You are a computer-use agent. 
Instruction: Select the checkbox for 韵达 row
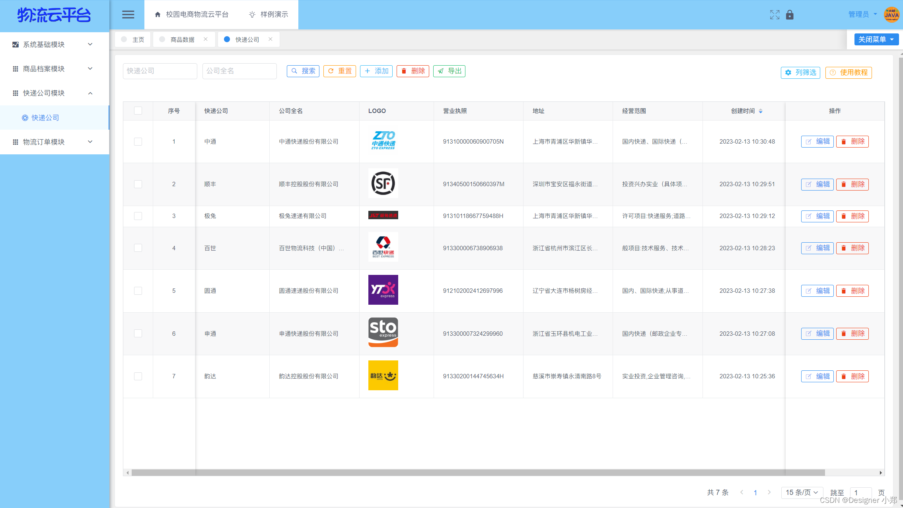click(138, 376)
